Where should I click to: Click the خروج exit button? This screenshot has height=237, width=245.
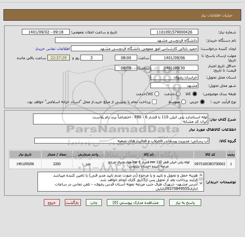click(52, 203)
